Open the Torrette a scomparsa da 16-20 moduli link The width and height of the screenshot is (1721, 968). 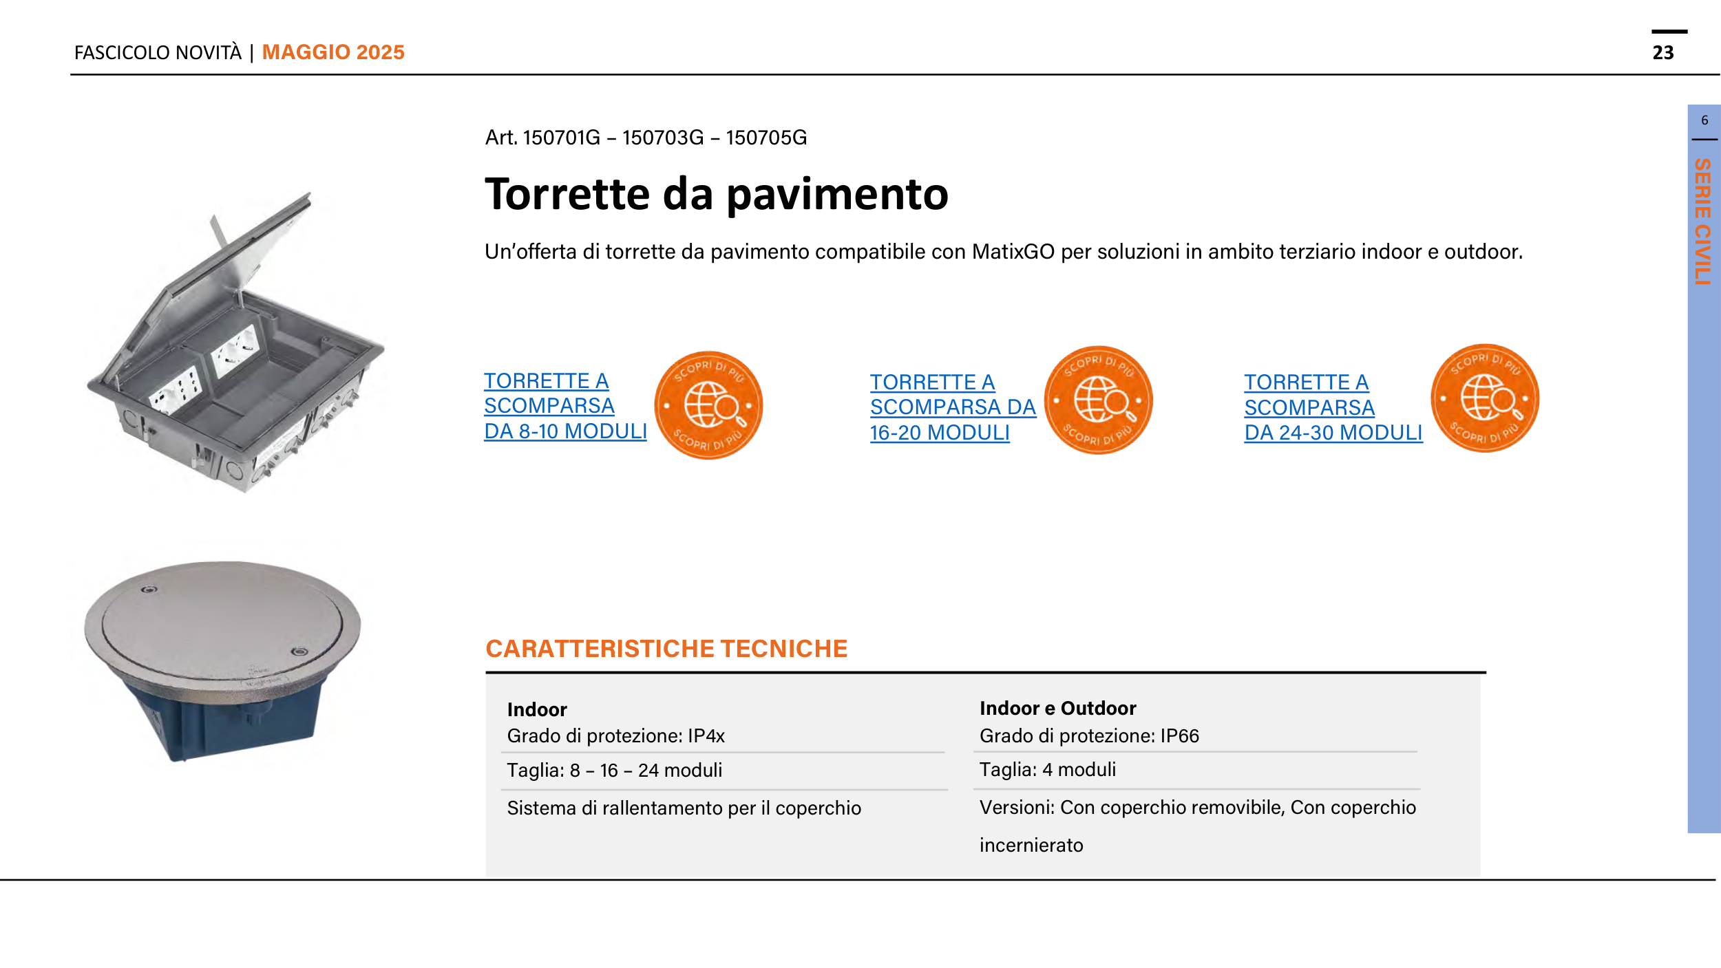coord(952,407)
